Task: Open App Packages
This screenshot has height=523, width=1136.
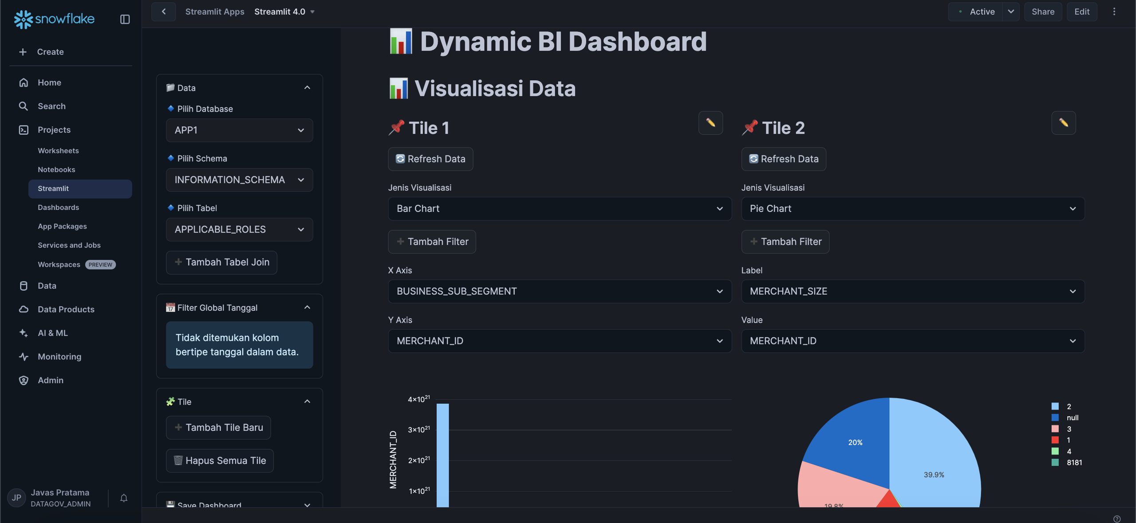Action: click(62, 226)
